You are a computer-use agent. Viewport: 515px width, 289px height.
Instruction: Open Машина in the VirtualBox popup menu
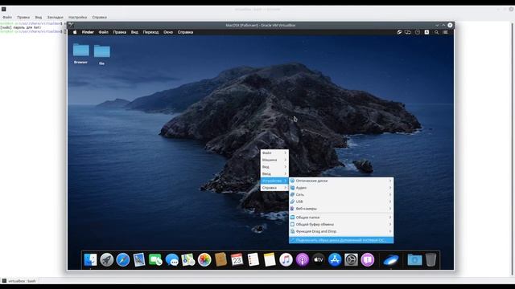[274, 160]
